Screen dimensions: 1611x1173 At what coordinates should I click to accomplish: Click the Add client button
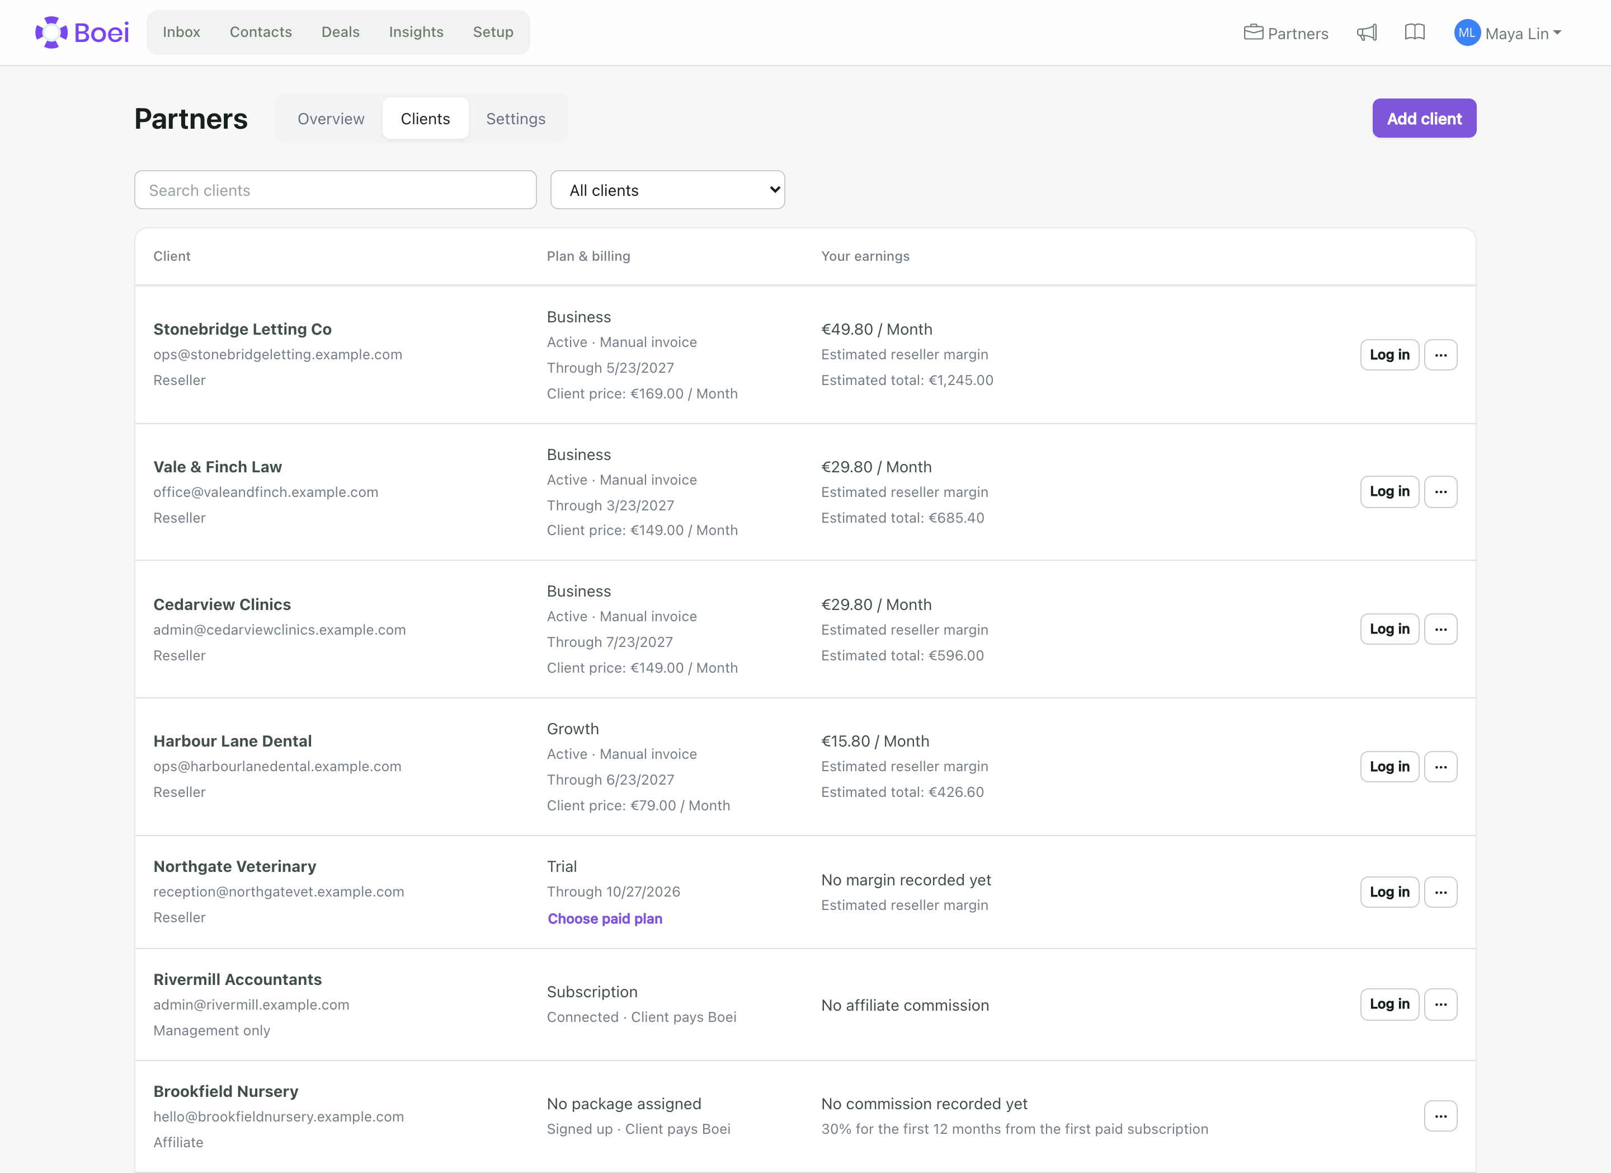1424,119
